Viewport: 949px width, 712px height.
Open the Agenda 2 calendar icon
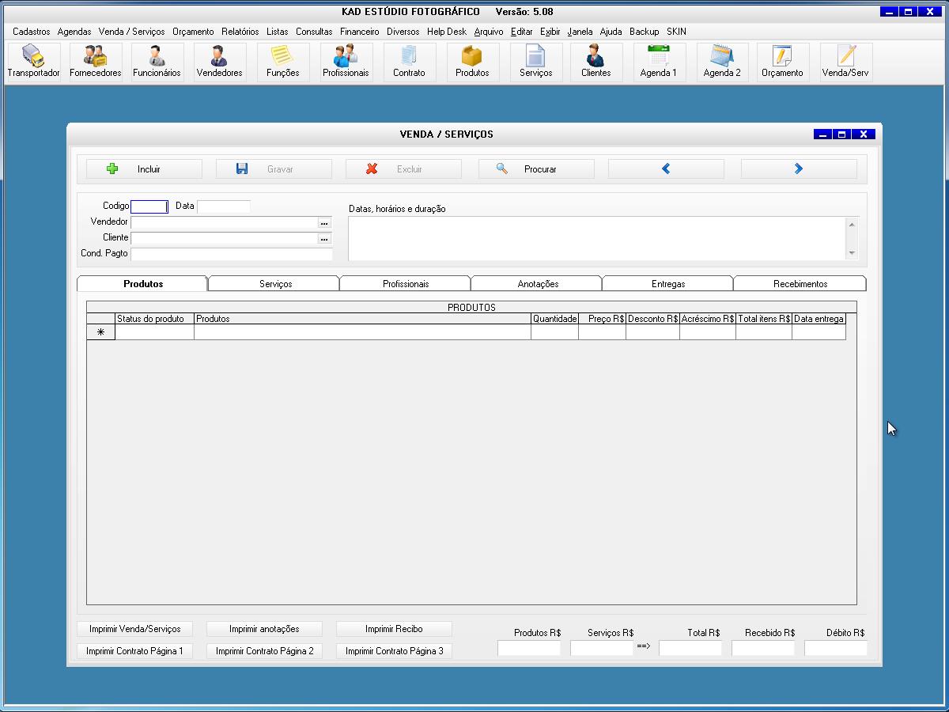tap(722, 62)
